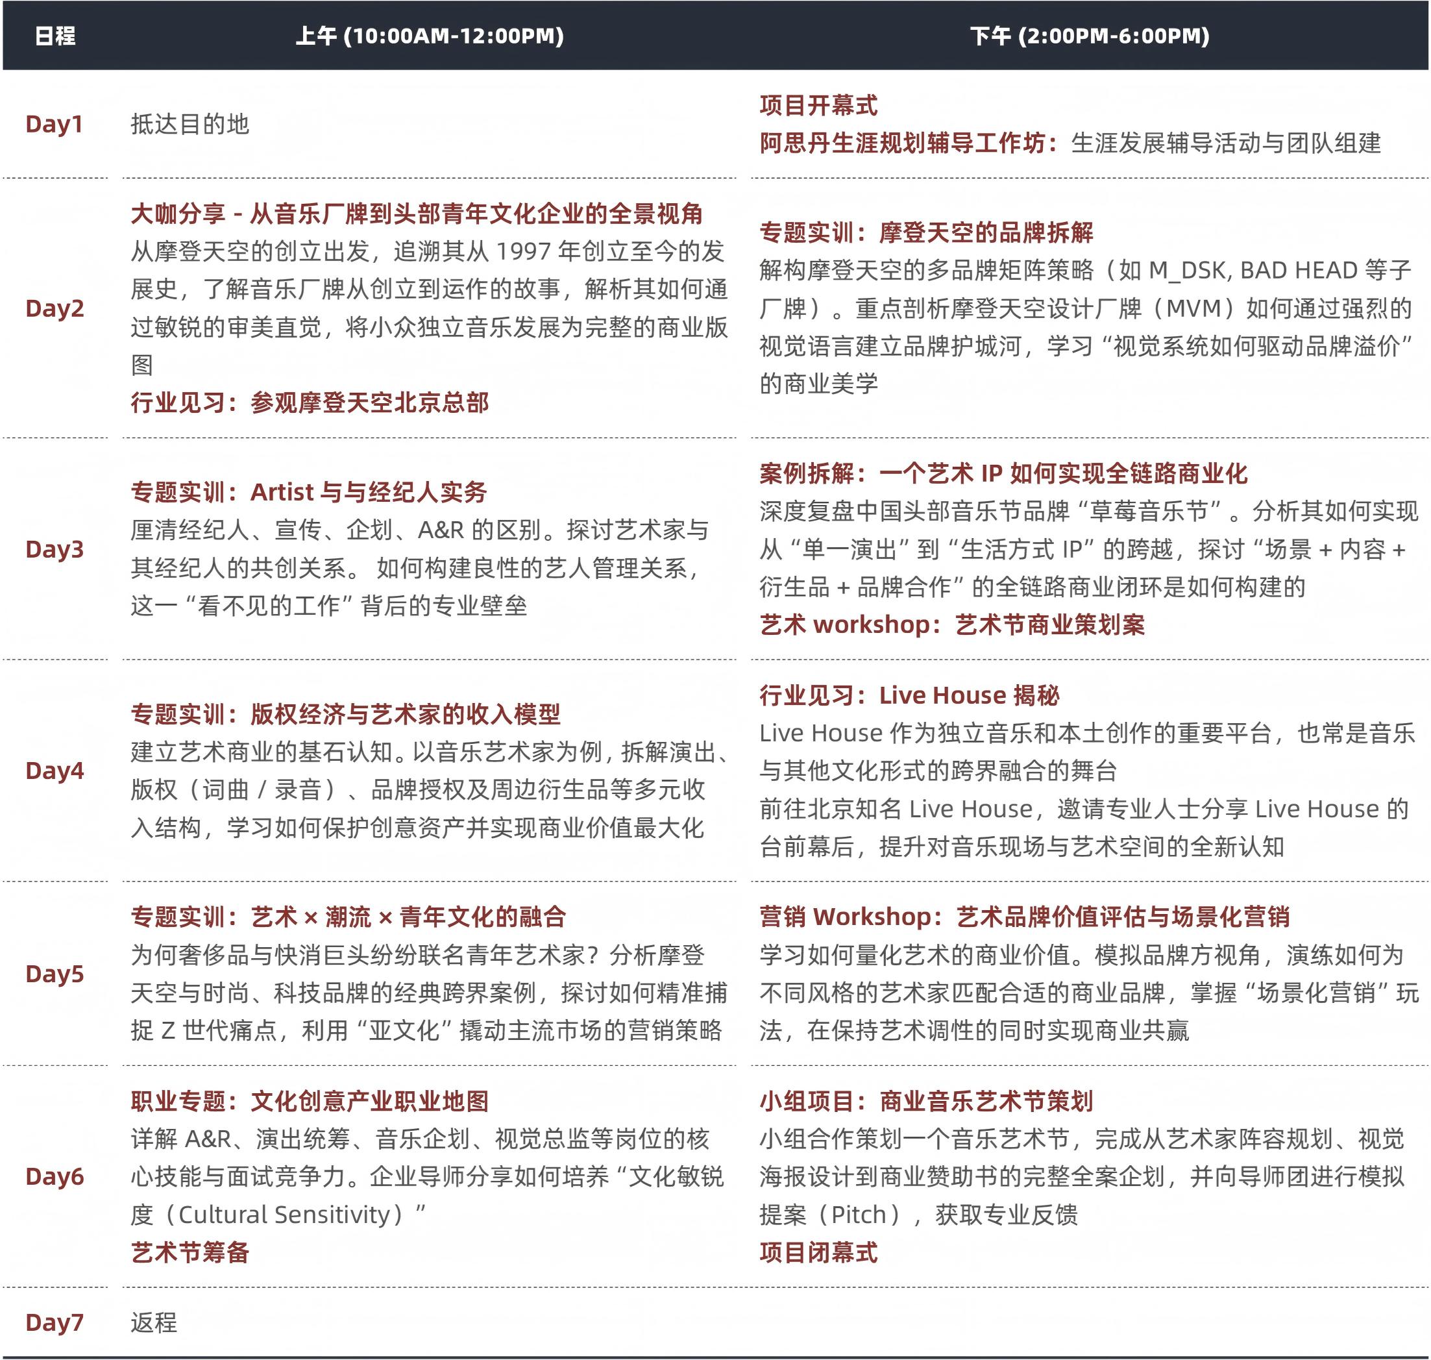Click the 日程 column header

[55, 36]
